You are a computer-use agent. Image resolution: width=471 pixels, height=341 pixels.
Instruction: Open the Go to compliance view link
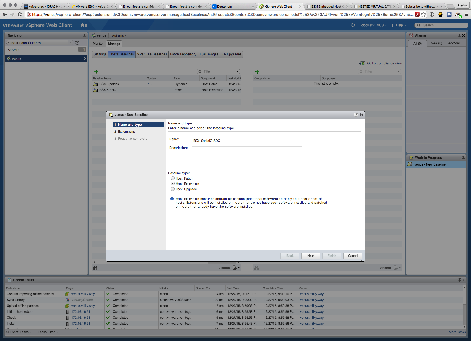(x=384, y=63)
